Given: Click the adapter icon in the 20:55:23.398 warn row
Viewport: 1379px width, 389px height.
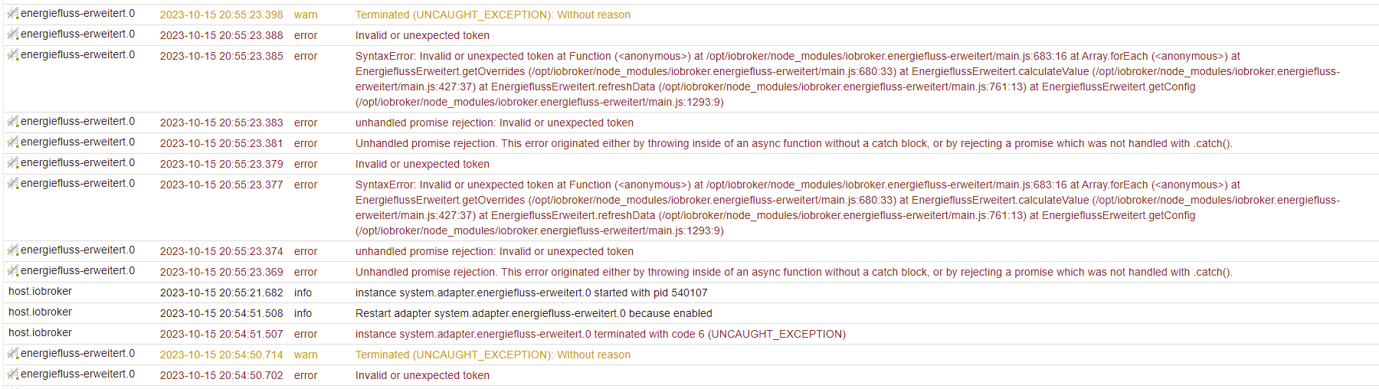Looking at the screenshot, I should click(x=13, y=14).
